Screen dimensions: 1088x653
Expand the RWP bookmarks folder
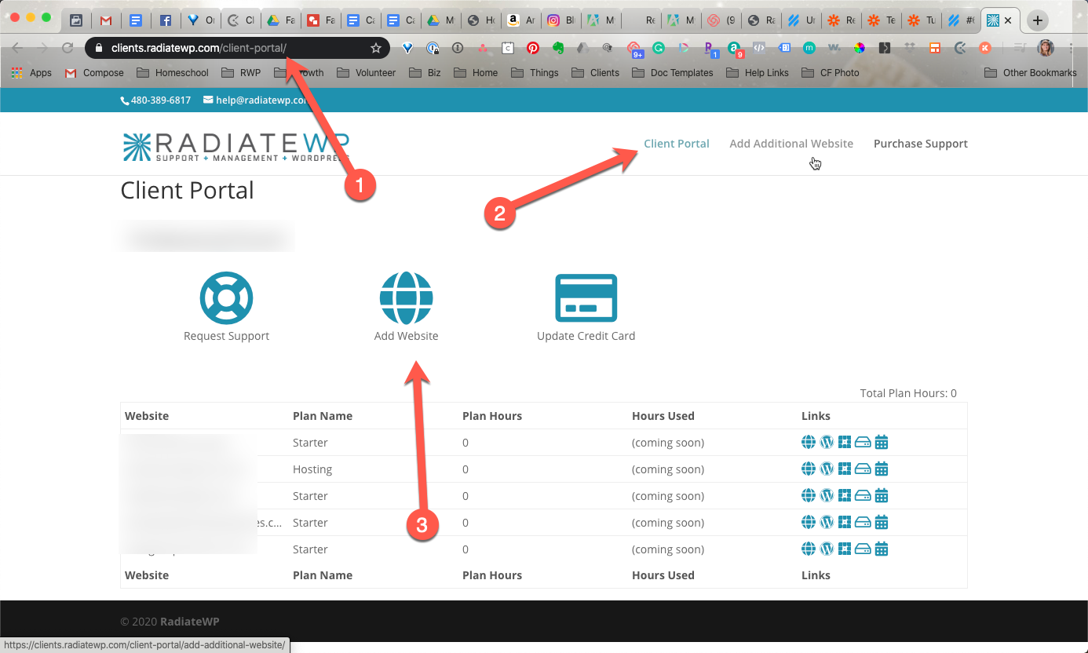(241, 72)
